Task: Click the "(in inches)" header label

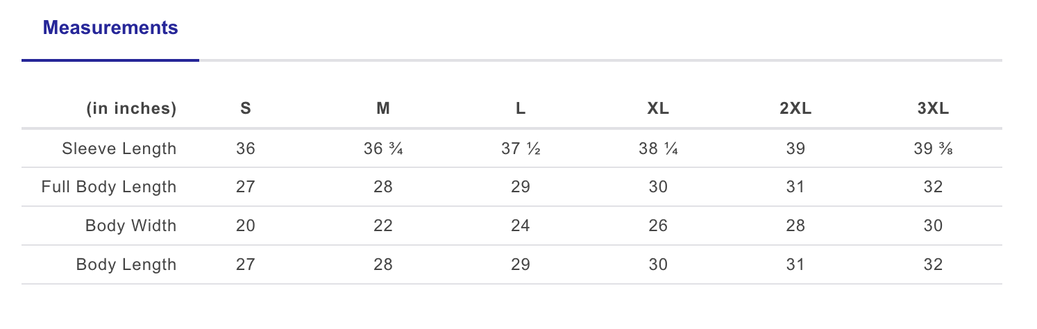Action: pyautogui.click(x=131, y=108)
